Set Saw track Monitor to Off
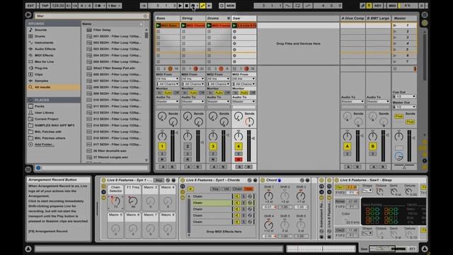Screen dimensions: 453x255 click(x=252, y=93)
